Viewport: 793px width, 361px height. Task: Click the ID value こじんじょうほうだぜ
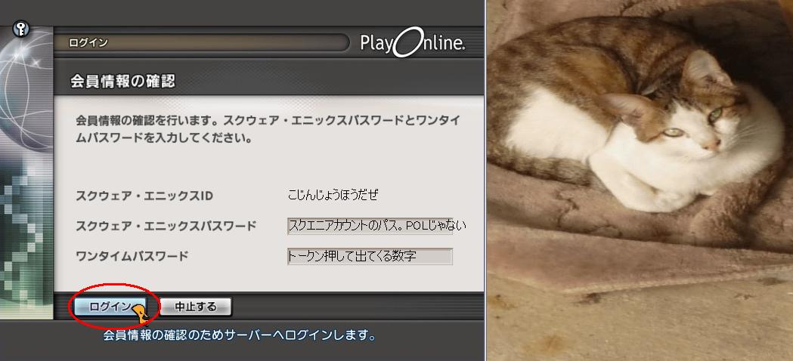click(333, 195)
